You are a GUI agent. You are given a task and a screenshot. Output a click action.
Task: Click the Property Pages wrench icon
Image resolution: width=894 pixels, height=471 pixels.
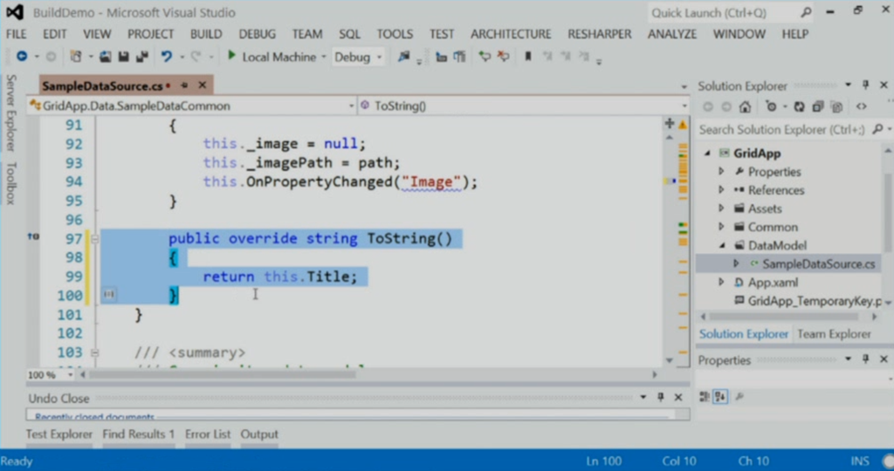click(739, 396)
